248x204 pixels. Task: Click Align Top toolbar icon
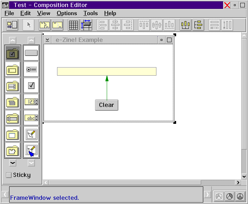[144, 25]
